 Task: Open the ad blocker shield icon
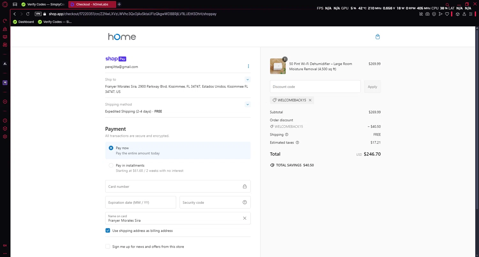click(x=434, y=14)
